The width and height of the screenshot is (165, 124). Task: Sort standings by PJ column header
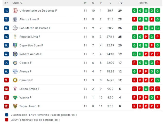coord(85,3)
